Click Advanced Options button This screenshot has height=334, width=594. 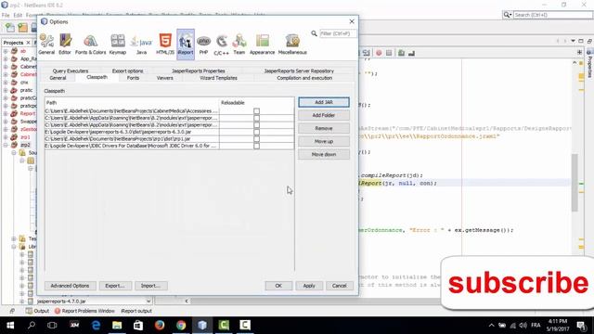point(71,286)
